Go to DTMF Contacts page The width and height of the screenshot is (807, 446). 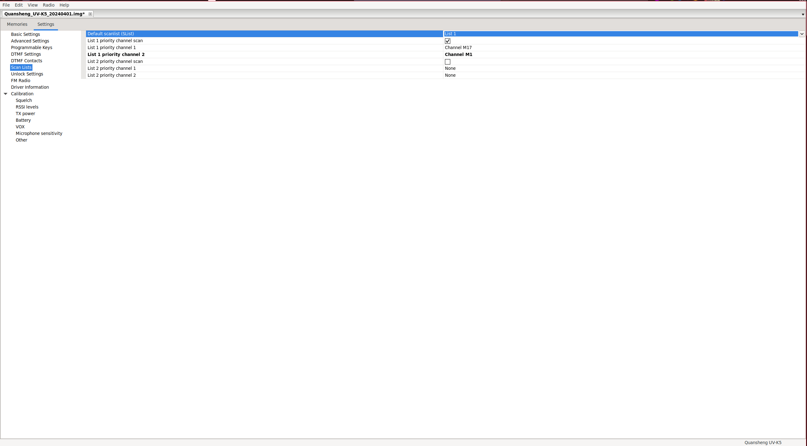(26, 61)
